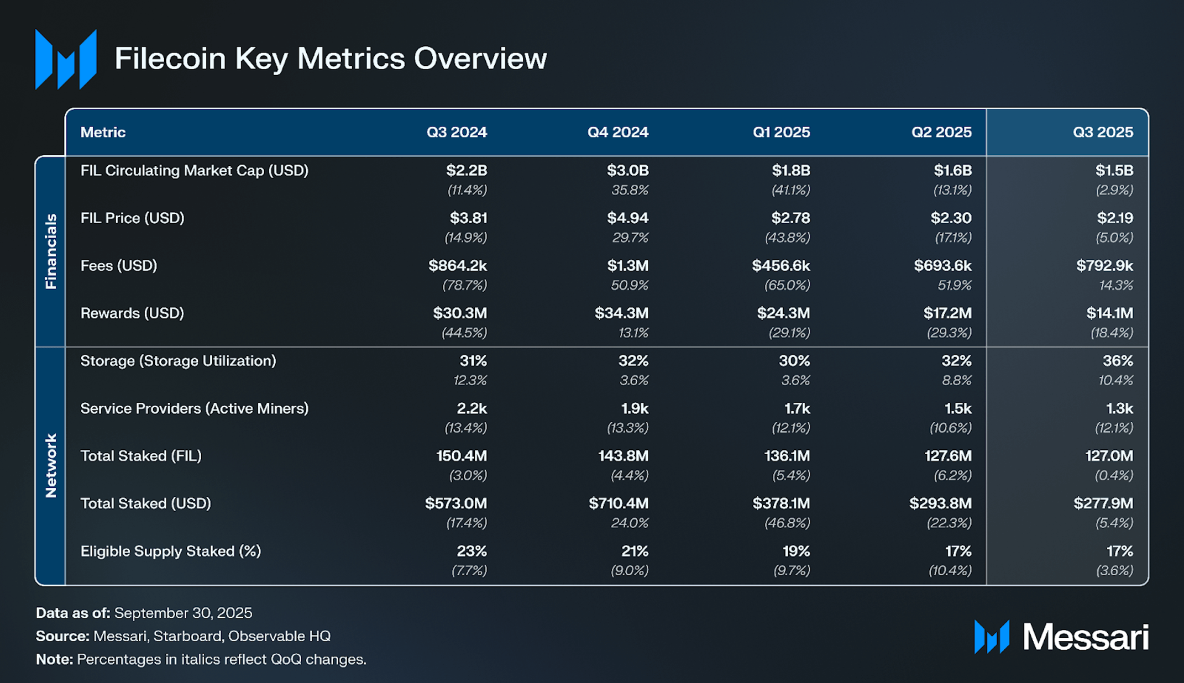Screen dimensions: 1184x683
Task: Click the Q2 2025 column header
Action: 941,132
